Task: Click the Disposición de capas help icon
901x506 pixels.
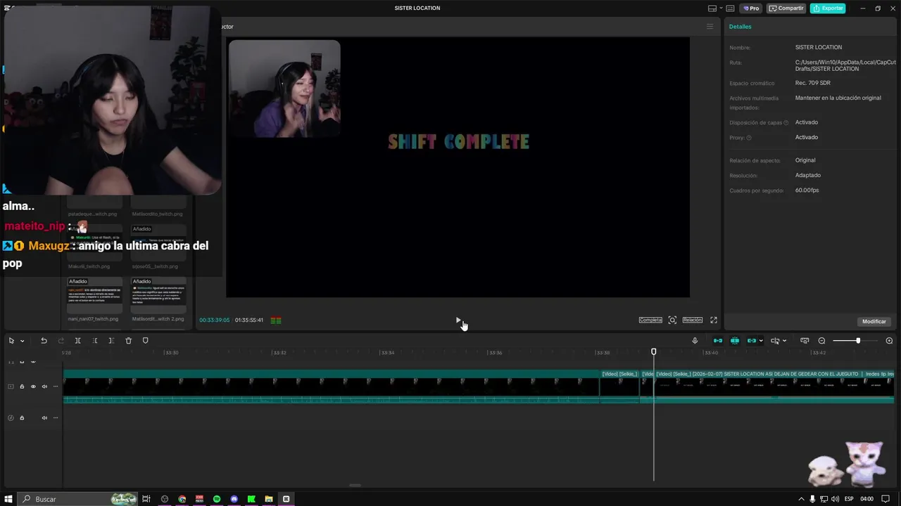Action: pyautogui.click(x=786, y=123)
